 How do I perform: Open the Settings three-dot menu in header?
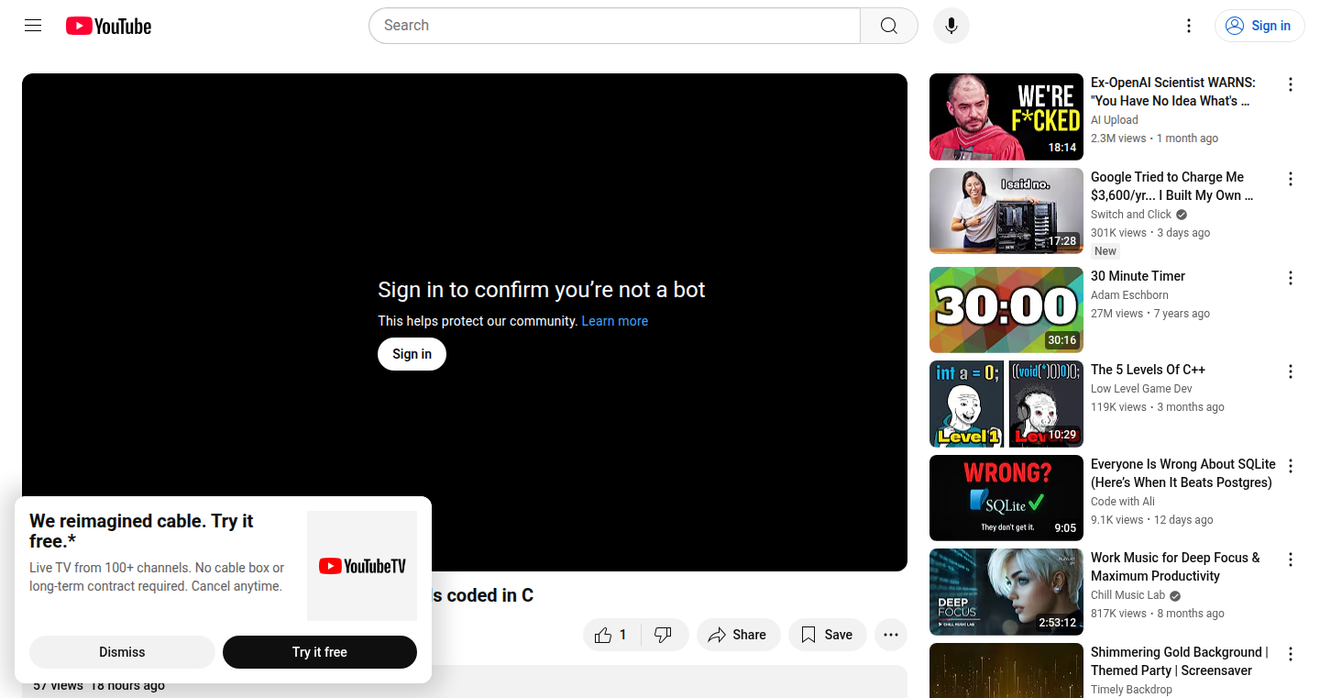(1189, 26)
